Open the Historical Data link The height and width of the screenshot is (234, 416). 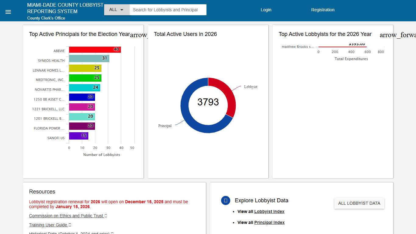coord(69,233)
